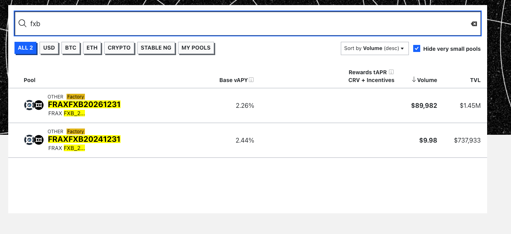Click the search magnifier icon
This screenshot has height=234, width=511.
pyautogui.click(x=22, y=23)
